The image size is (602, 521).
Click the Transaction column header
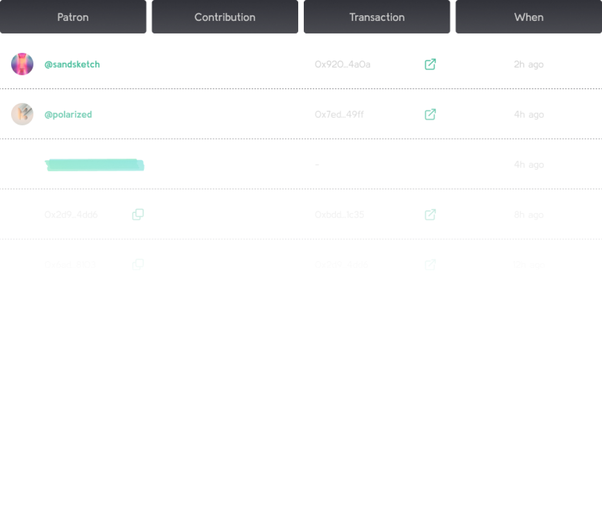[x=377, y=17]
